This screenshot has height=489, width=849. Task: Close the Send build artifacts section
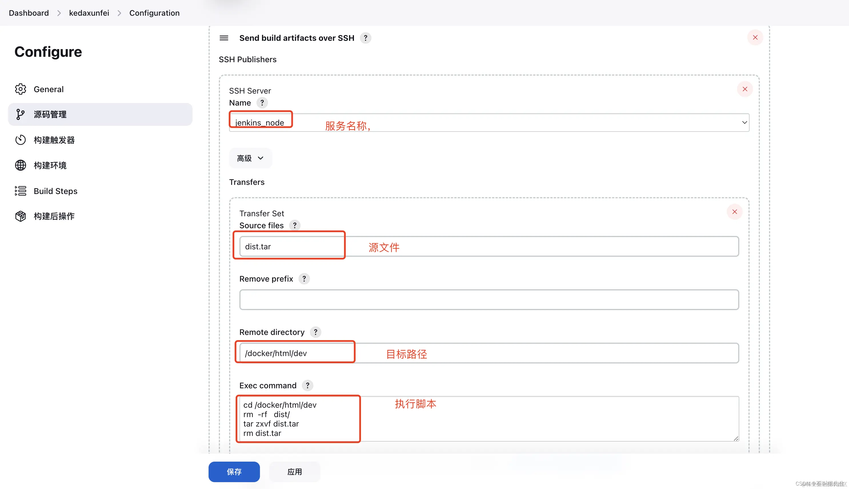(755, 37)
